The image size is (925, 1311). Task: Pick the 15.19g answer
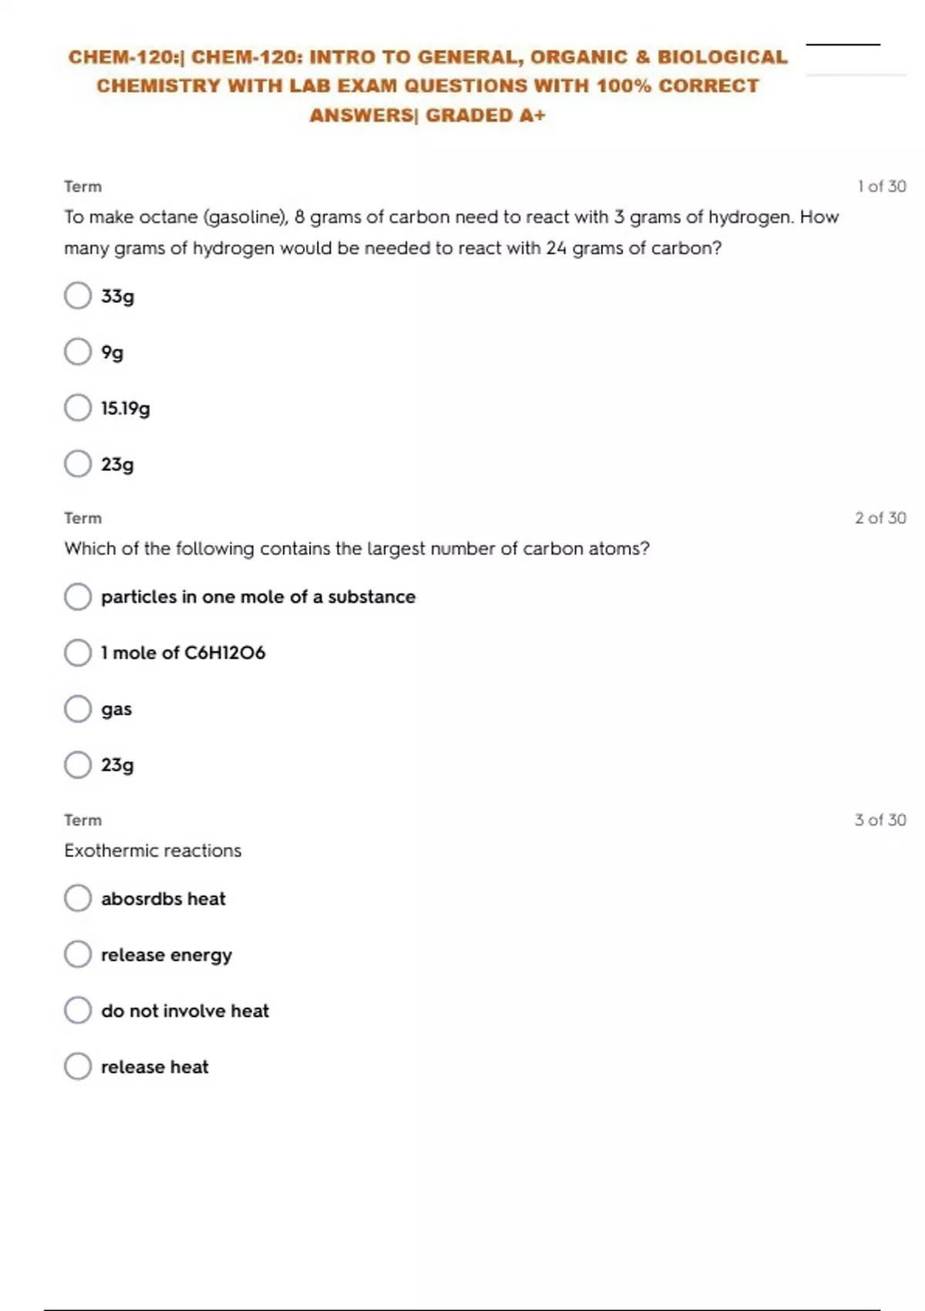78,408
